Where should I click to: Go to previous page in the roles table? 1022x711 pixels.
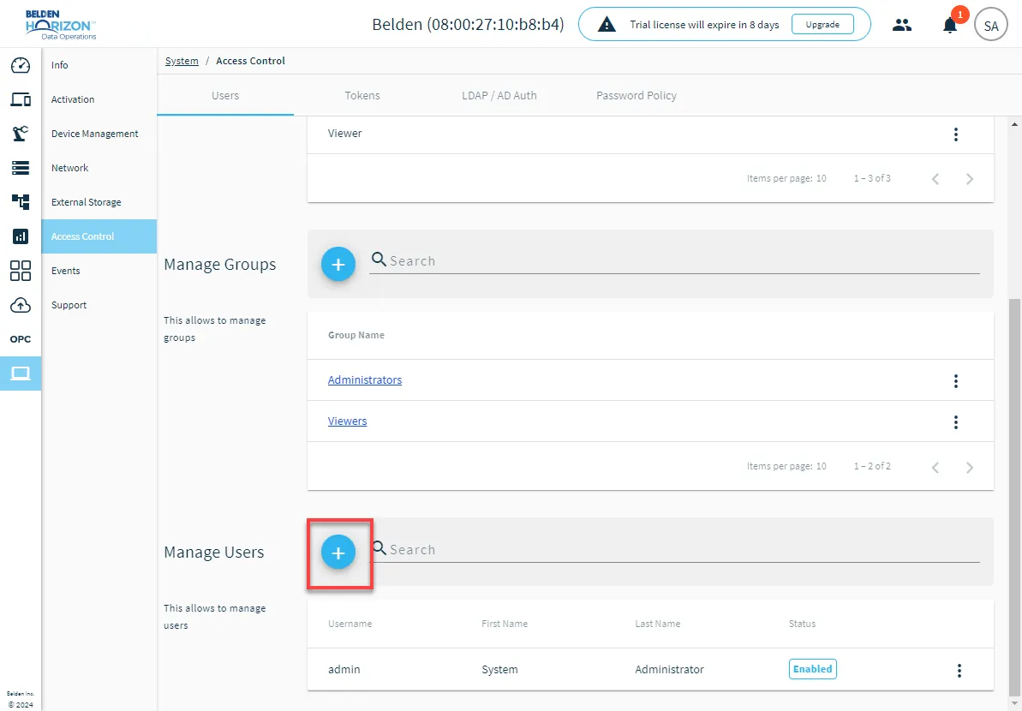pos(935,178)
